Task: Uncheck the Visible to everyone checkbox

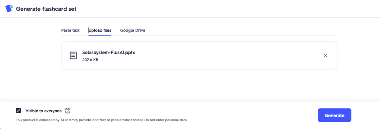Action: click(18, 111)
